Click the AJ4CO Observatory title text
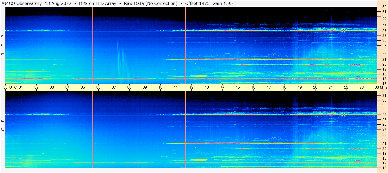 click(22, 3)
